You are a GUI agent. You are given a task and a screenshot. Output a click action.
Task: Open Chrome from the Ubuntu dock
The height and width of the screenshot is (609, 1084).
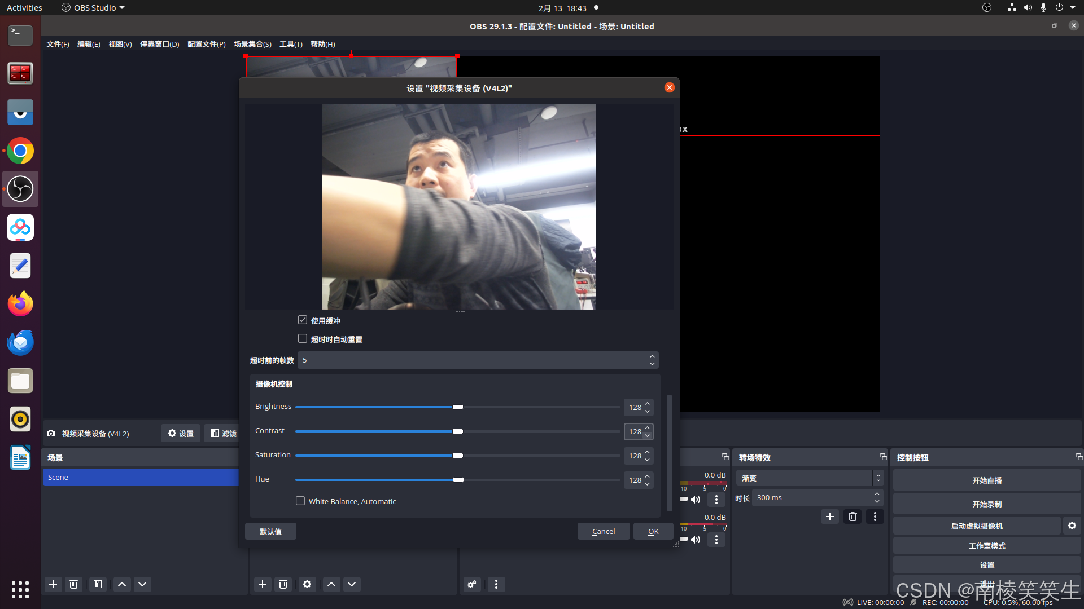point(20,151)
